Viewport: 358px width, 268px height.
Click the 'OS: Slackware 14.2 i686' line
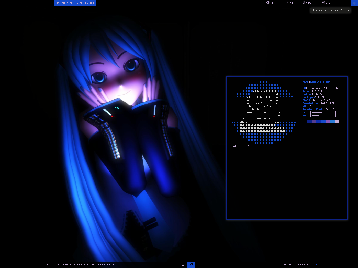tap(320, 88)
